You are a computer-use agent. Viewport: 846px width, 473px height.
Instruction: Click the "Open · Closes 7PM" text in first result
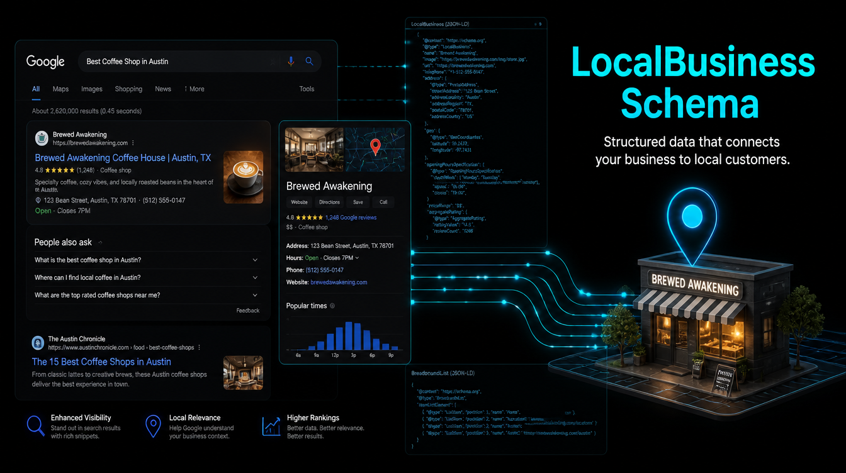click(x=63, y=211)
